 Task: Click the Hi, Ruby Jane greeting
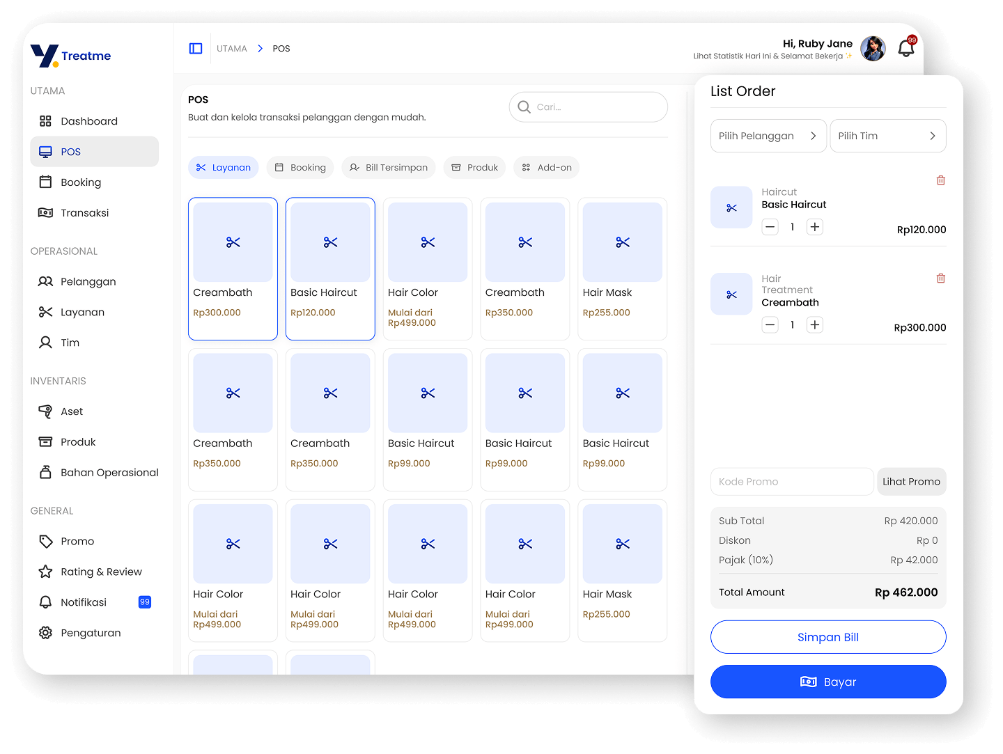(818, 43)
